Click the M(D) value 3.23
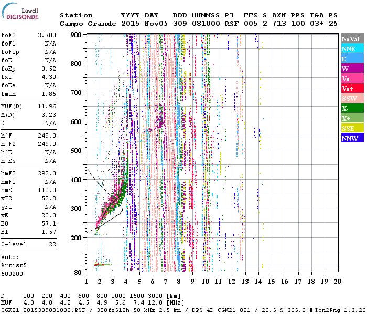 tap(49, 115)
